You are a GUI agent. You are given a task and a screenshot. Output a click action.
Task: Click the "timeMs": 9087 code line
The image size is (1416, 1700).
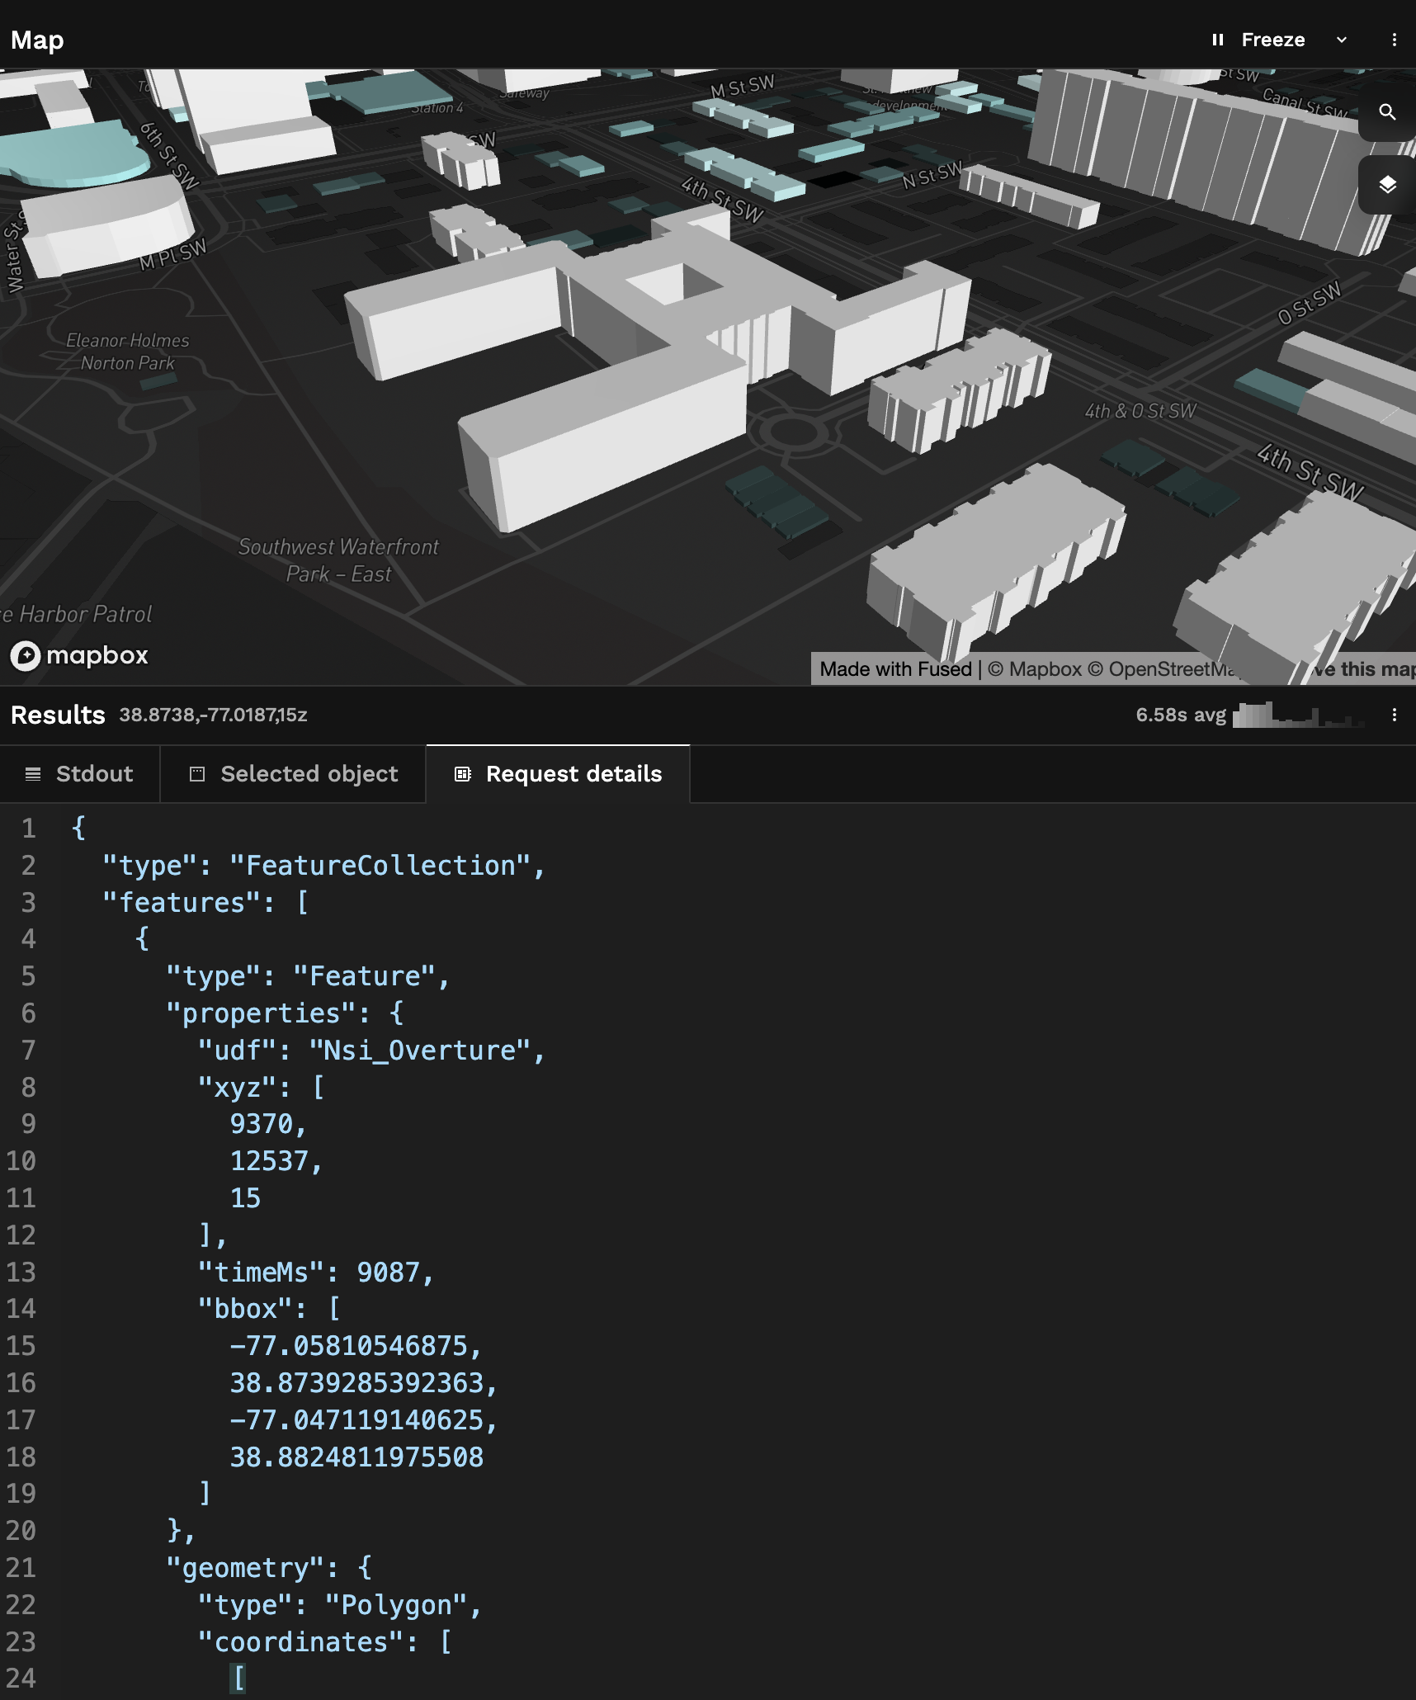[316, 1273]
